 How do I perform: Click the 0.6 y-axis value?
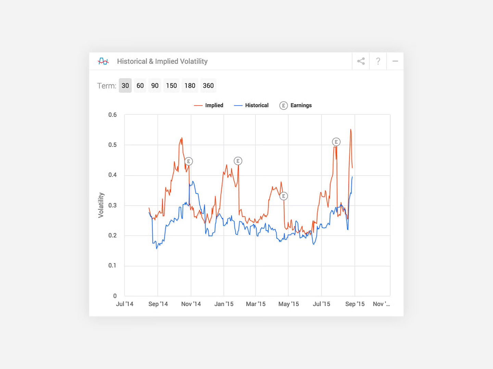click(112, 115)
